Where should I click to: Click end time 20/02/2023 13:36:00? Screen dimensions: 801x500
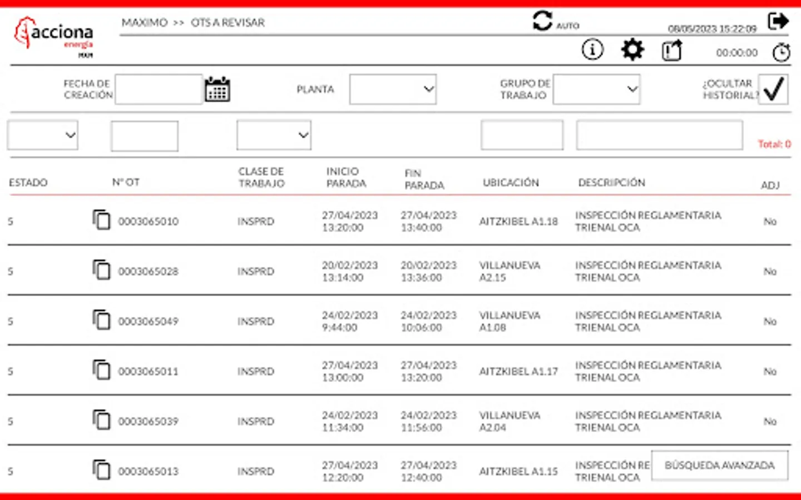428,271
